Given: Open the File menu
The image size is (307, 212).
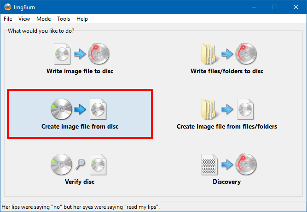Looking at the screenshot, I should 8,19.
